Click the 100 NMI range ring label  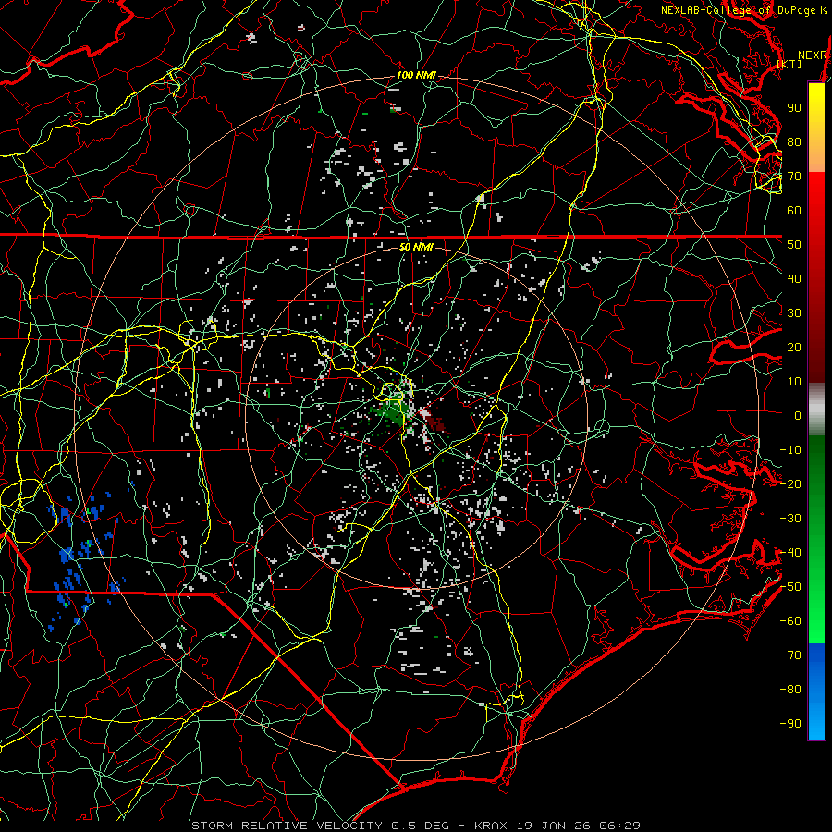pos(416,76)
